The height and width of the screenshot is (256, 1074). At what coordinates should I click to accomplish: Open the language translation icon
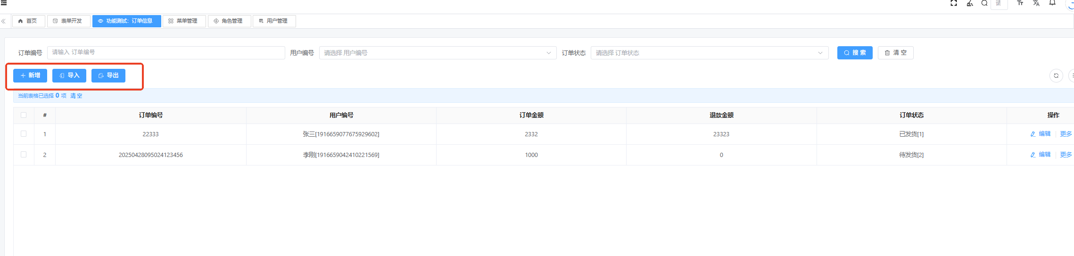pyautogui.click(x=1036, y=3)
